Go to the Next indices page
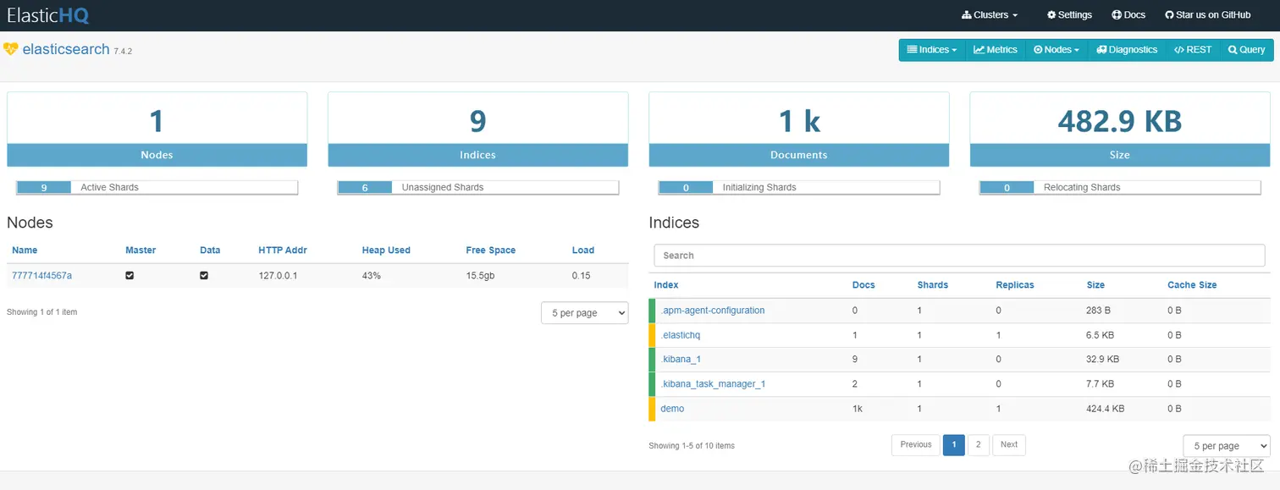The width and height of the screenshot is (1280, 490). pos(1009,445)
